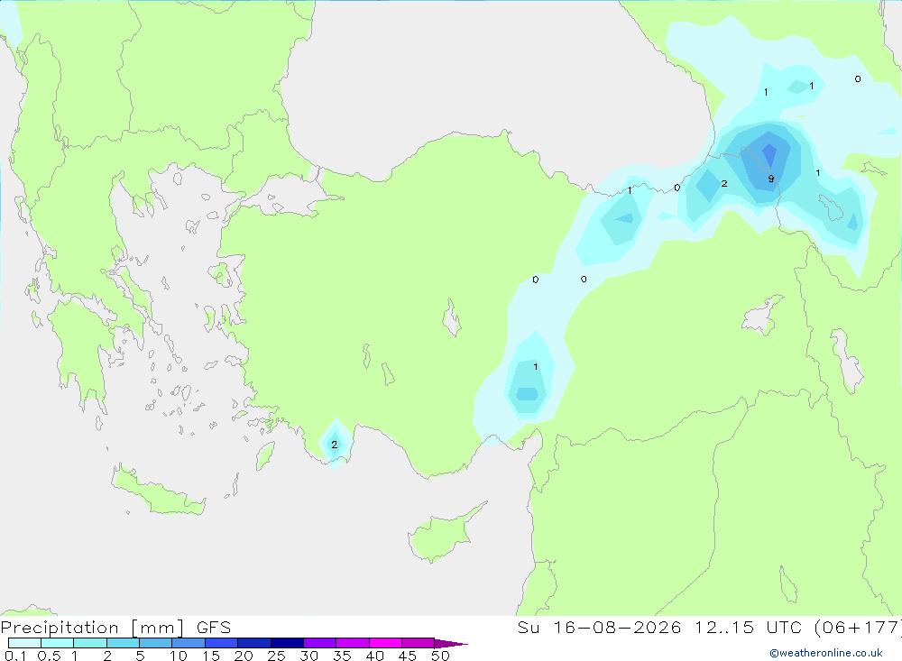Select the 30–35 mm purple legend swatch
Screen dimensions: 902x661
(x=320, y=643)
